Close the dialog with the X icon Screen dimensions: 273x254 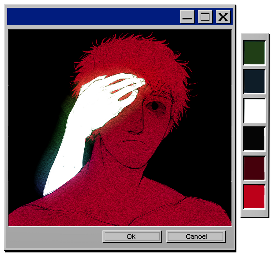pyautogui.click(x=223, y=17)
